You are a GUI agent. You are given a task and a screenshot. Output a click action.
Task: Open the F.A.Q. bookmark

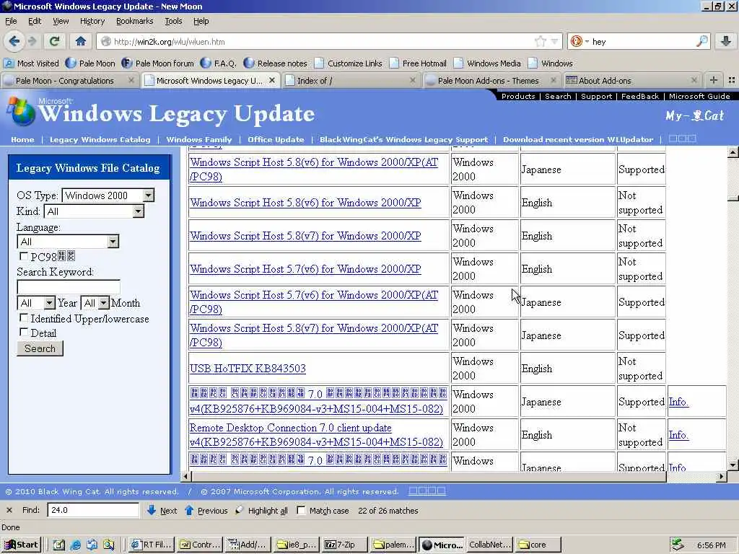pyautogui.click(x=218, y=63)
